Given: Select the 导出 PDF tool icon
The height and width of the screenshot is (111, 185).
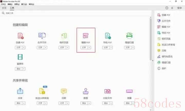Looking at the screenshot, I should coord(108,36).
